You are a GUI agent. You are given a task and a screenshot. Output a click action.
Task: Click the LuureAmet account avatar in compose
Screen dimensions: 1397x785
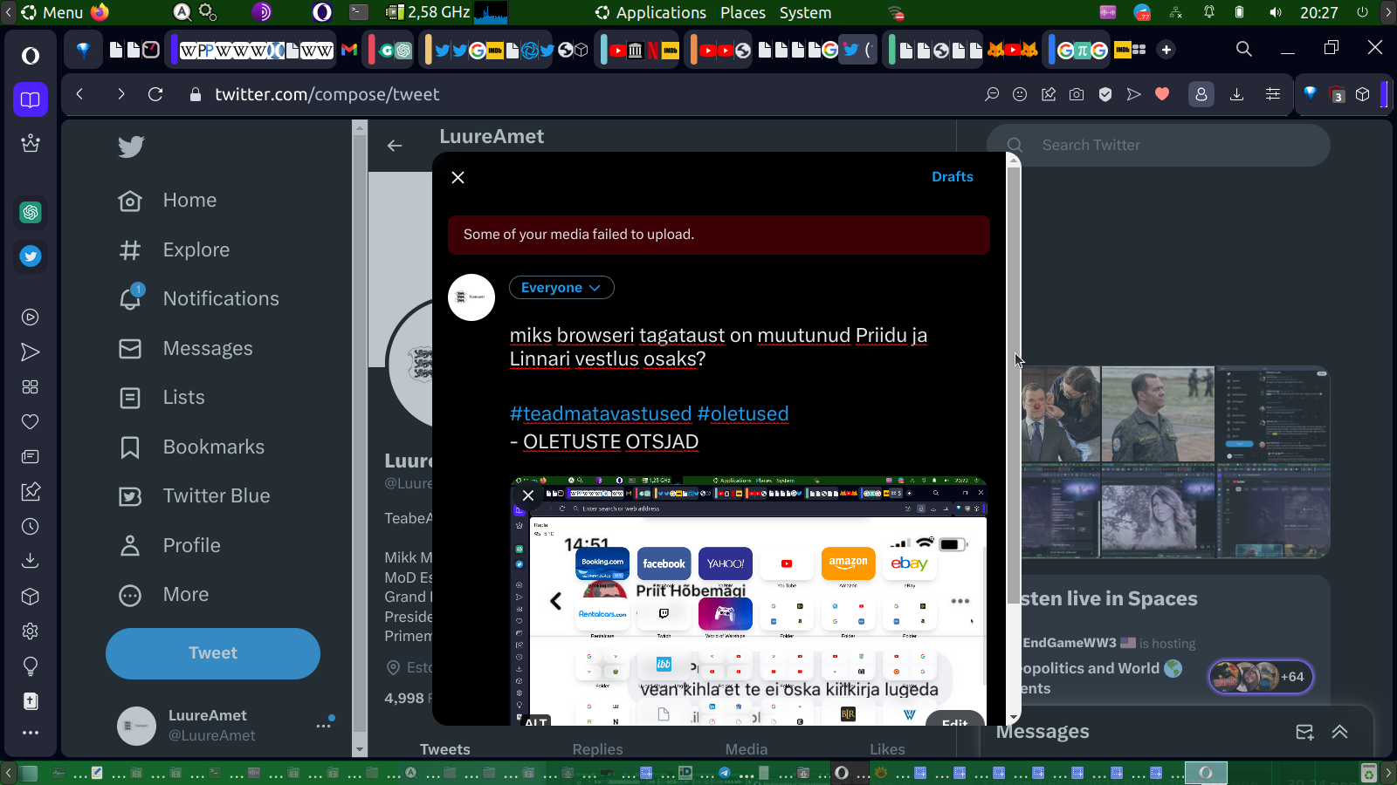(x=471, y=297)
